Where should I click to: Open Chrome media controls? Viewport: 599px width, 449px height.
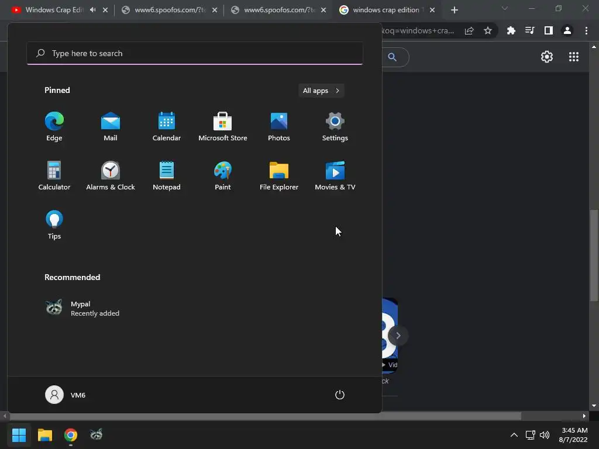click(530, 30)
